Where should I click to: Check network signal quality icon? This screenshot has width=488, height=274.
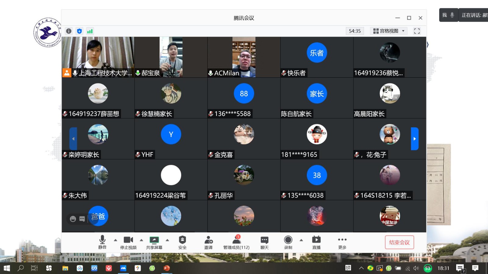tap(90, 31)
